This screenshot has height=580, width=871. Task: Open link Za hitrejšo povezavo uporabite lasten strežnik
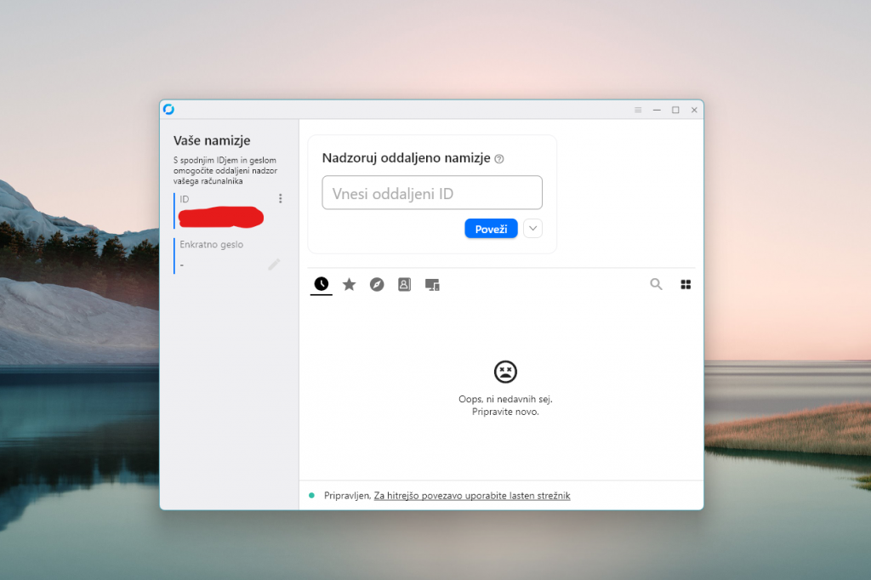pos(472,495)
